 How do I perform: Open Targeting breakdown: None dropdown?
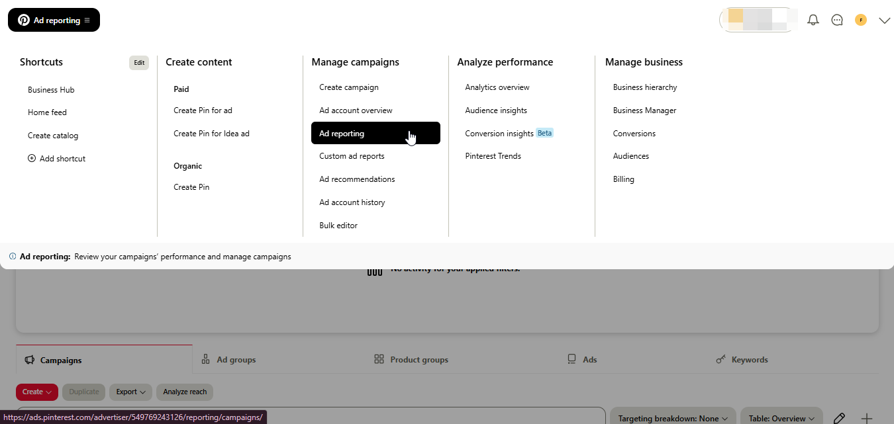pos(673,417)
